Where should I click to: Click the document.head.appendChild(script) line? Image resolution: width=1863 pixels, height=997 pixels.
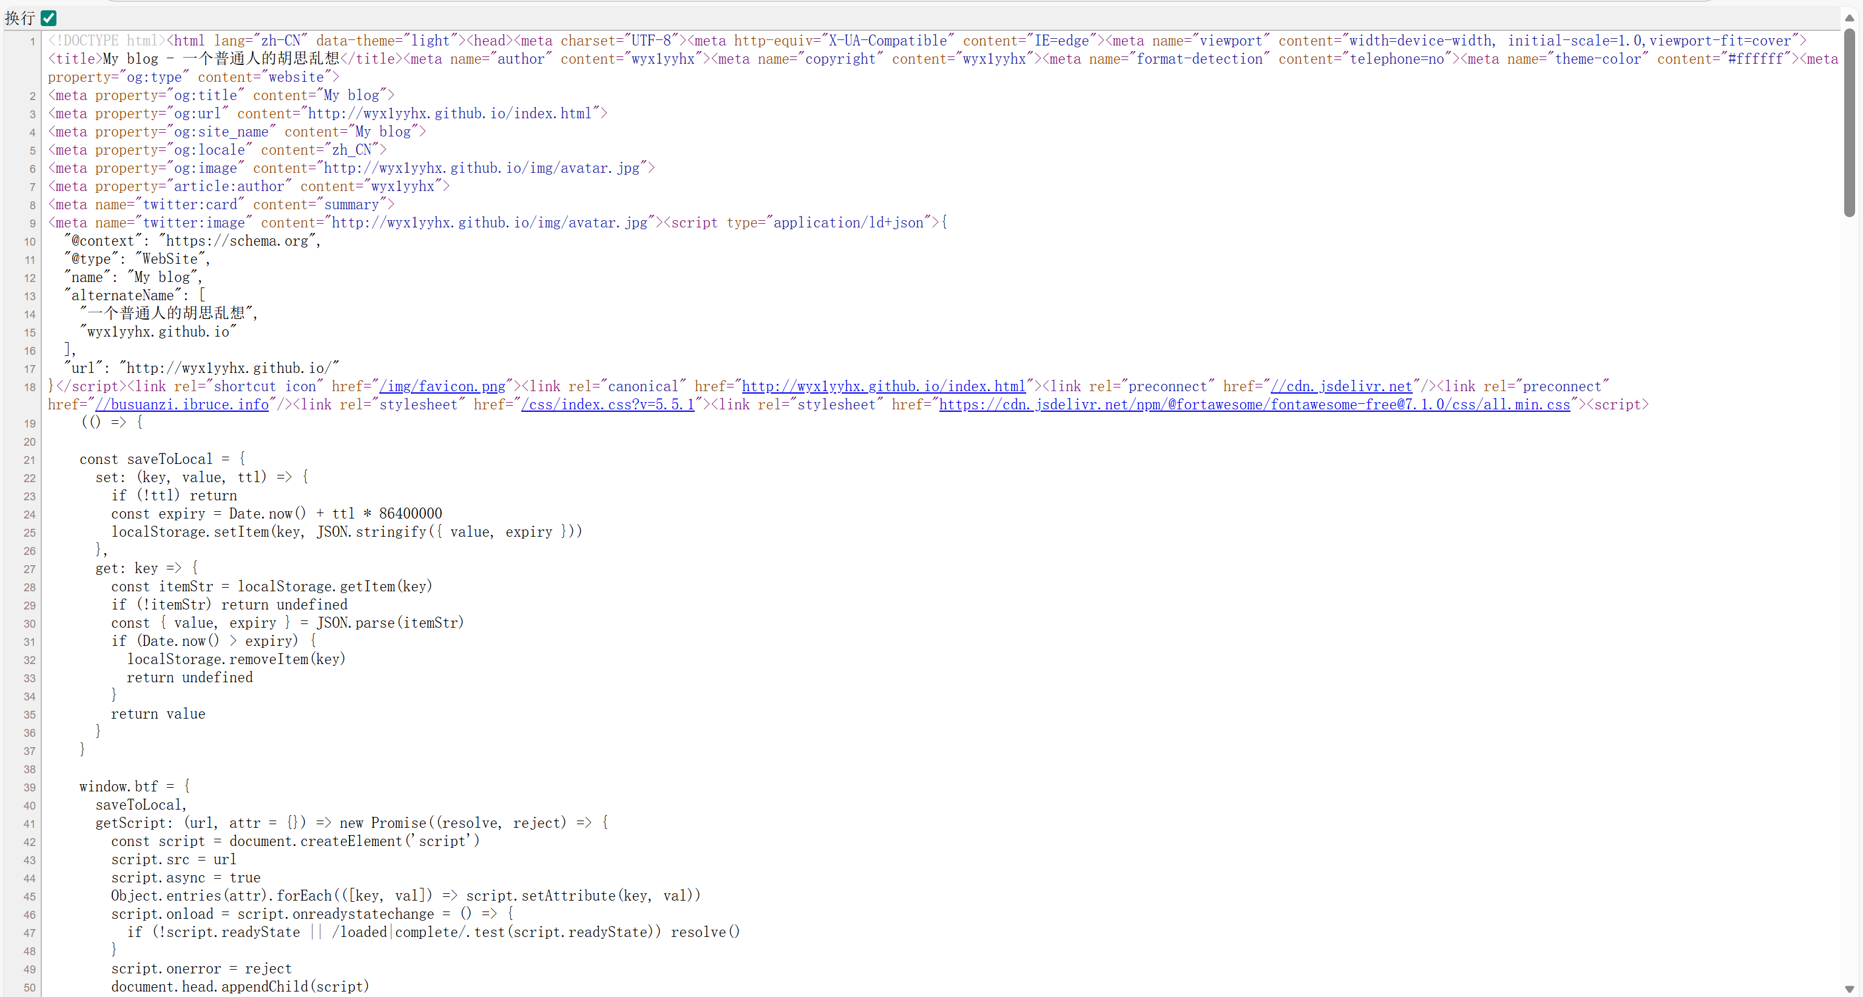pos(240,987)
